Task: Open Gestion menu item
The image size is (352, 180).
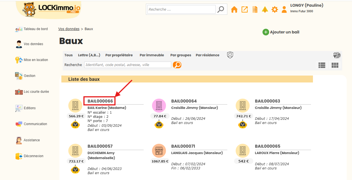Action: tap(30, 76)
